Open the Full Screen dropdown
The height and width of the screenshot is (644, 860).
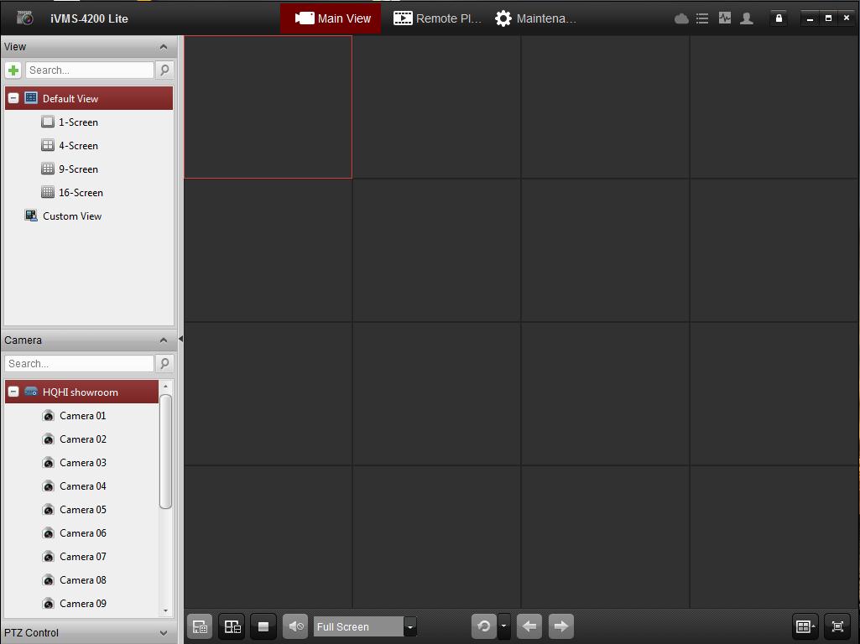(409, 626)
